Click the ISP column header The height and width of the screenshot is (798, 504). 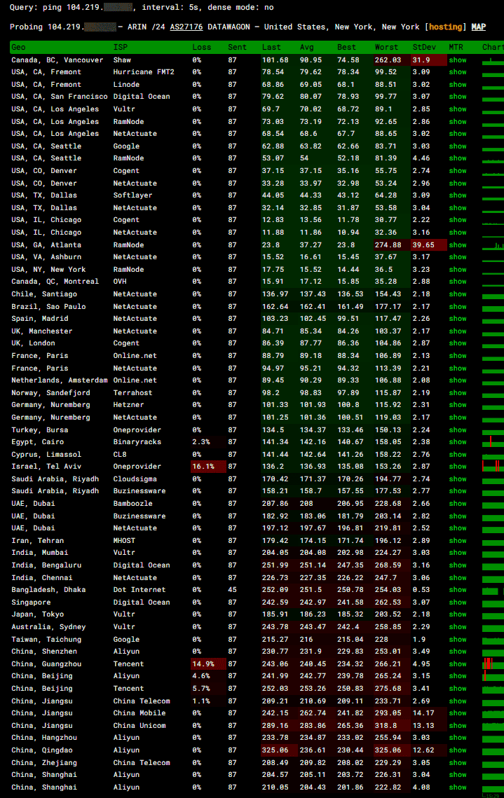point(121,48)
